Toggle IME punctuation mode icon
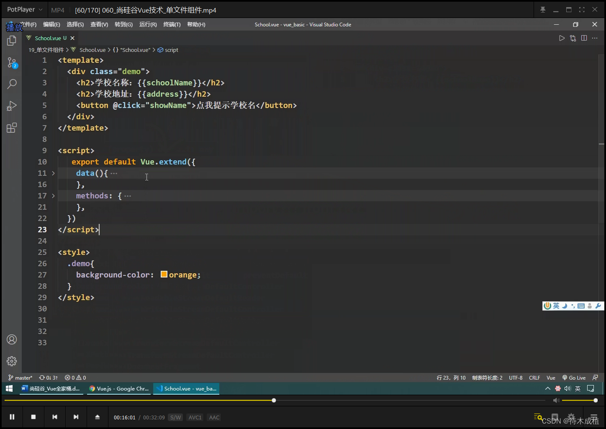This screenshot has width=606, height=429. click(x=573, y=306)
